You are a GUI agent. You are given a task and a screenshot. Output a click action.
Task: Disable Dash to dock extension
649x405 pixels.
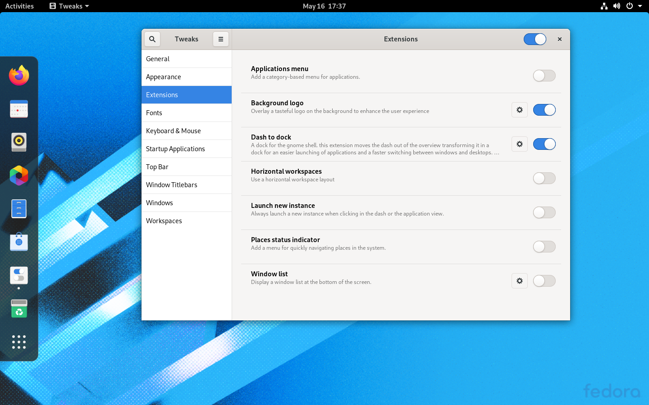[544, 144]
